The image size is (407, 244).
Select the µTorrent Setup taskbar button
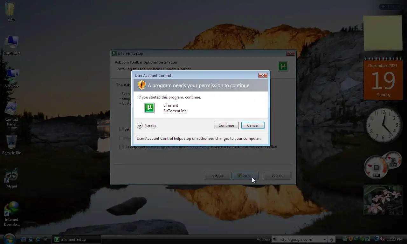pyautogui.click(x=76, y=240)
